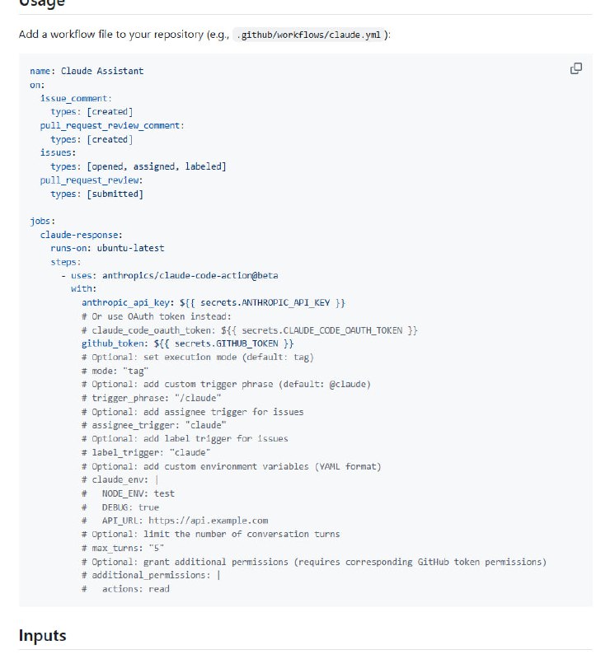Copy the workflow code block
Viewport: 615px width, 659px height.
coord(576,68)
